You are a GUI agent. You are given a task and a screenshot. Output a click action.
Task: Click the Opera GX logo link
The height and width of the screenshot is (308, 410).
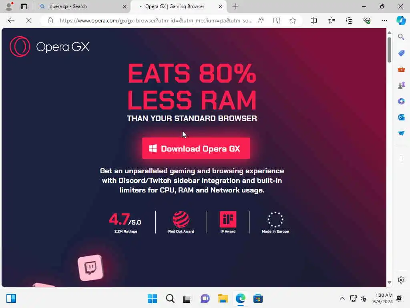pyautogui.click(x=50, y=47)
